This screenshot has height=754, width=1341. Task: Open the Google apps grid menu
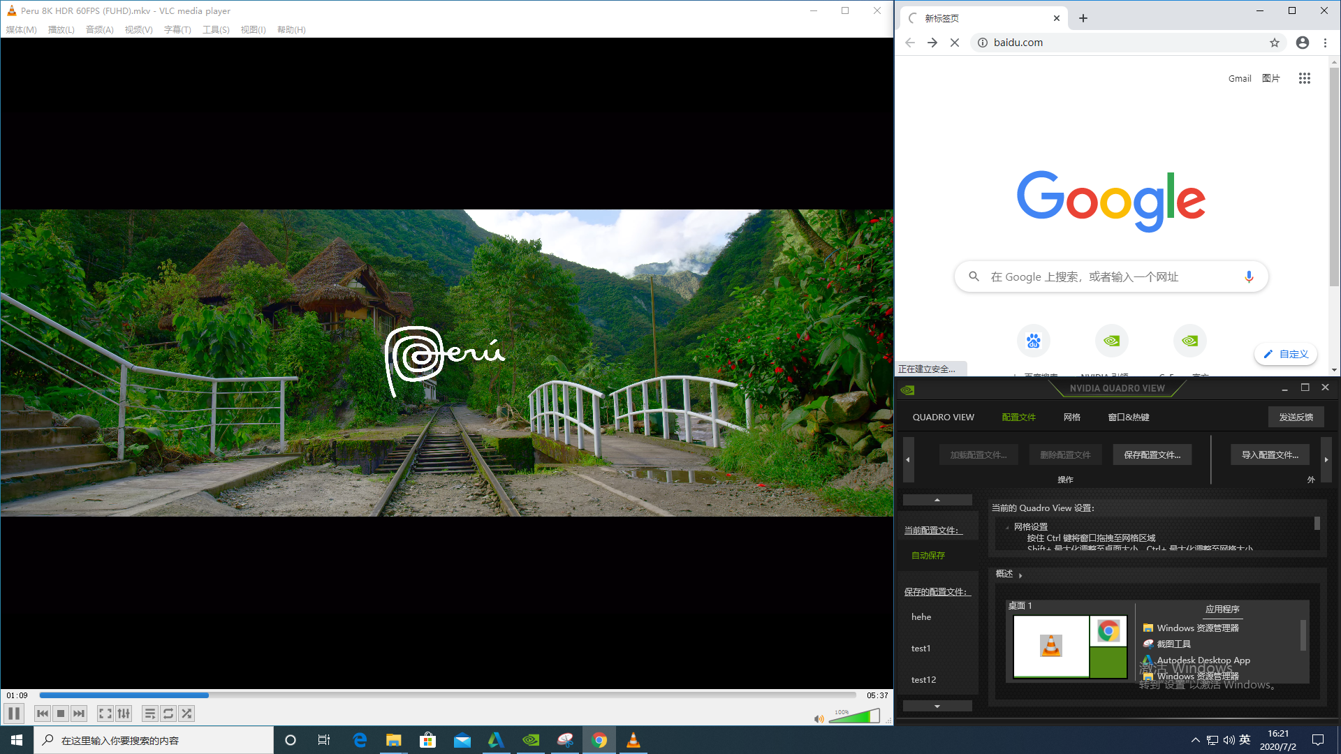[1304, 78]
